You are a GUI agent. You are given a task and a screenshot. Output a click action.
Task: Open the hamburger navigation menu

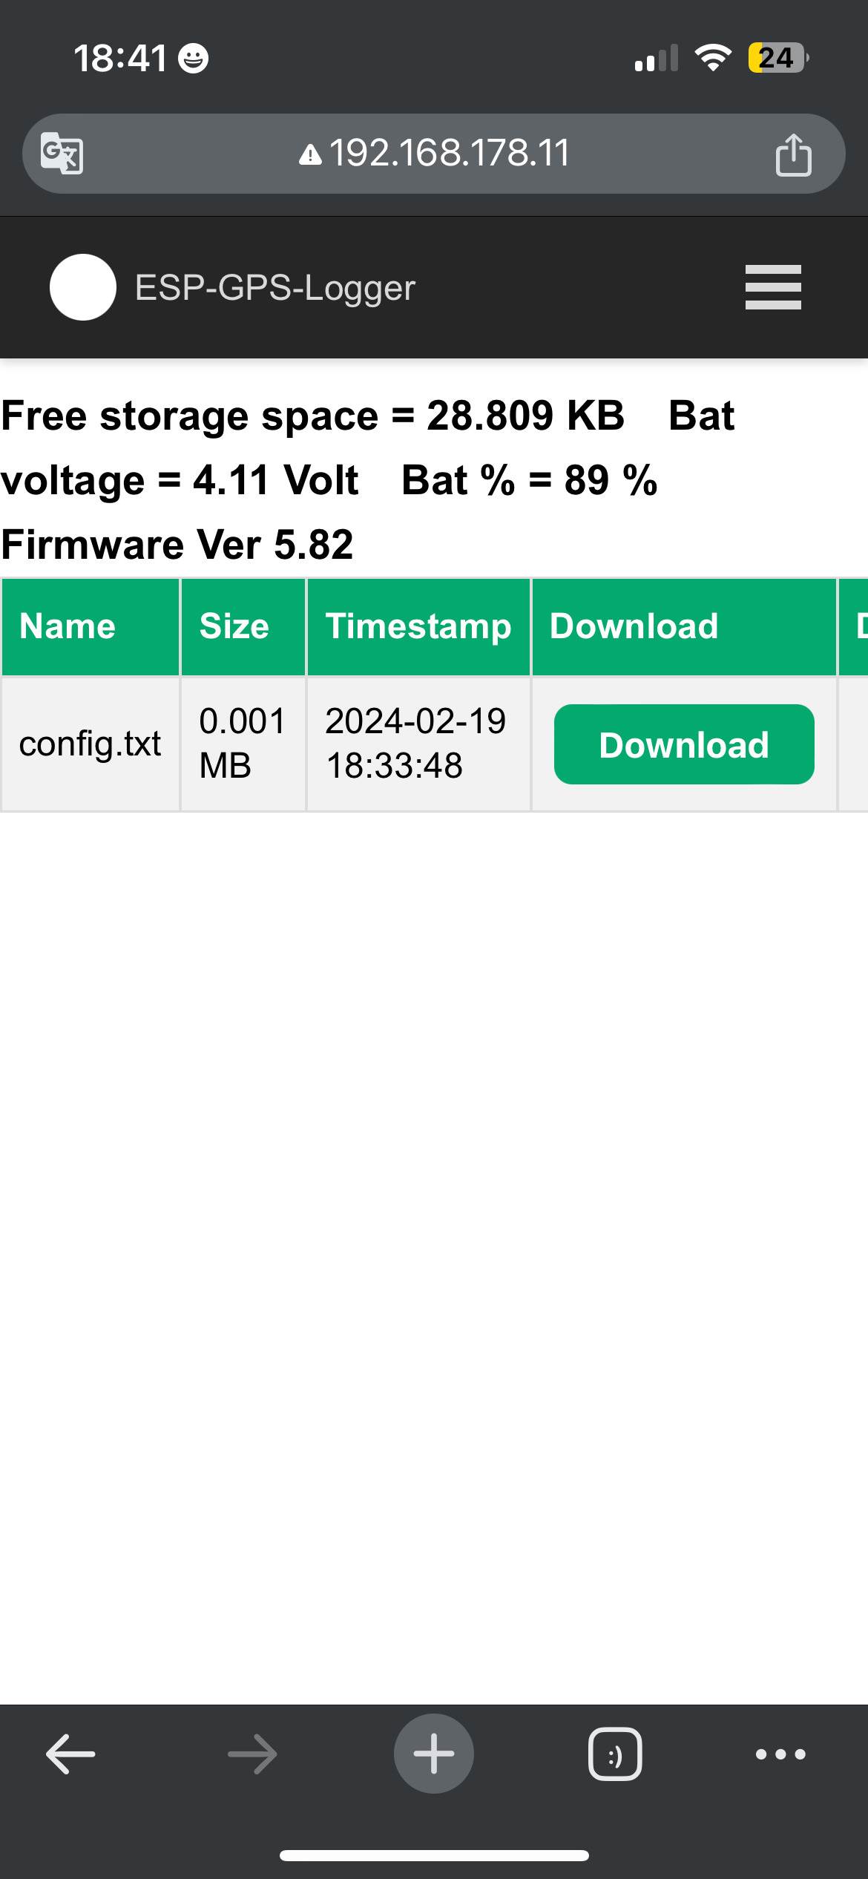(773, 287)
